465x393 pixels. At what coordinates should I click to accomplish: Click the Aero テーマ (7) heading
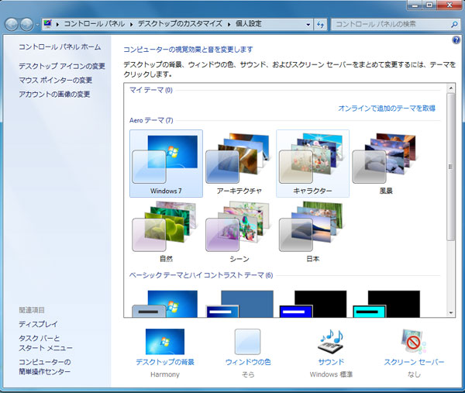pos(151,120)
